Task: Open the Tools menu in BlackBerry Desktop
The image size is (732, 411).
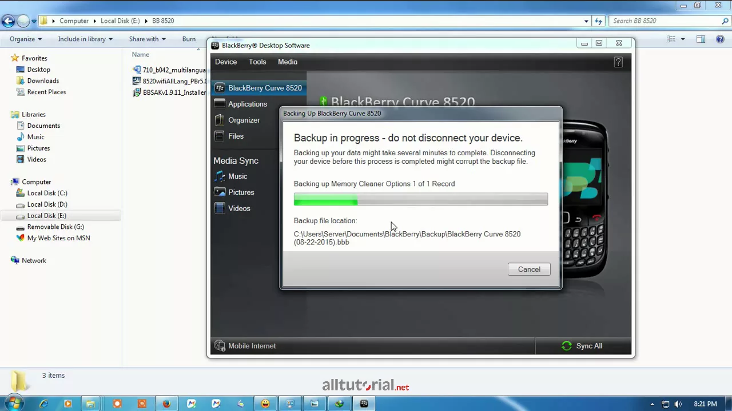Action: tap(257, 62)
